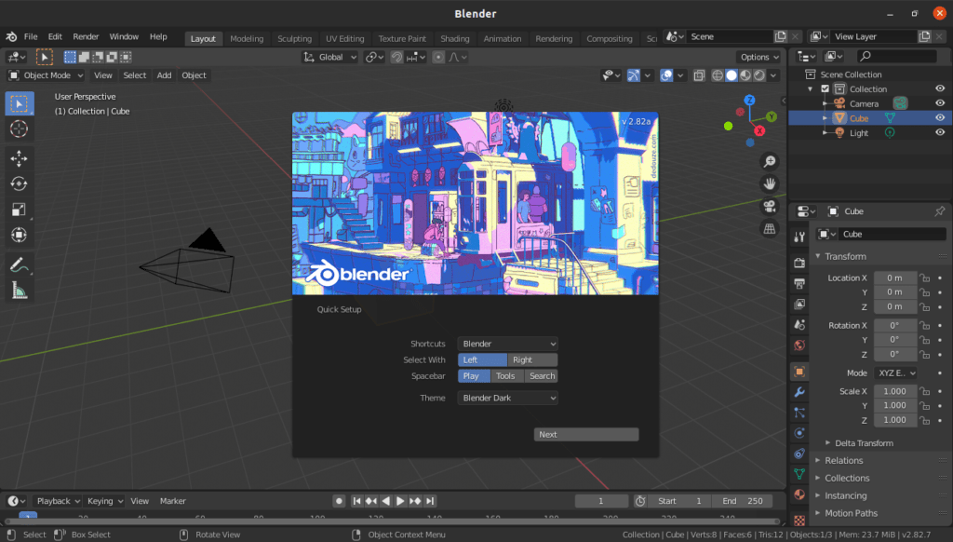Open the Material properties tab
Image resolution: width=953 pixels, height=542 pixels.
(x=799, y=495)
